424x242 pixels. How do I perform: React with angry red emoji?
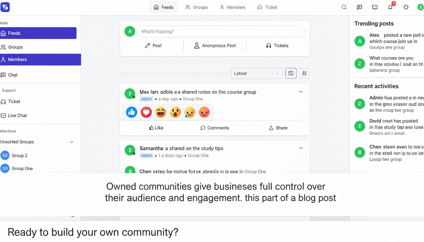[204, 112]
